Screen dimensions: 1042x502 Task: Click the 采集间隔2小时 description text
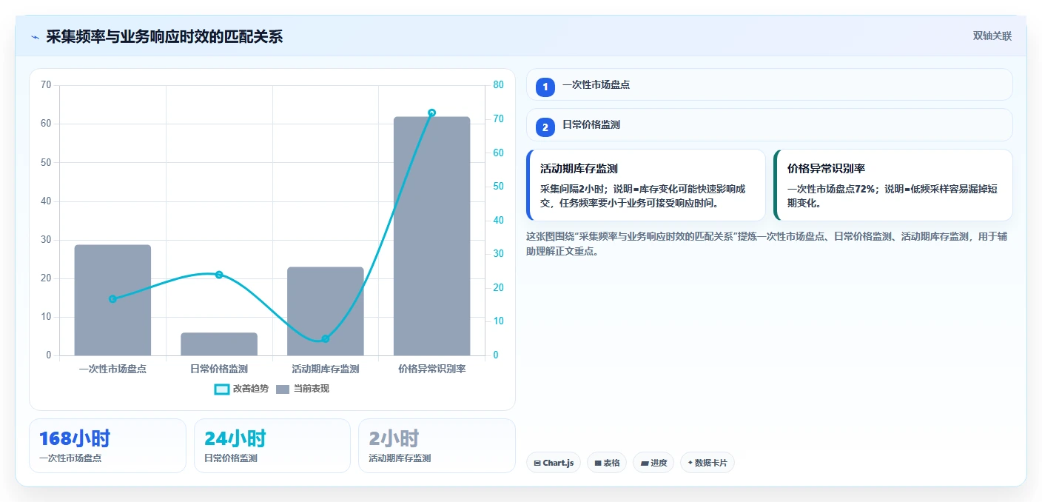point(643,195)
